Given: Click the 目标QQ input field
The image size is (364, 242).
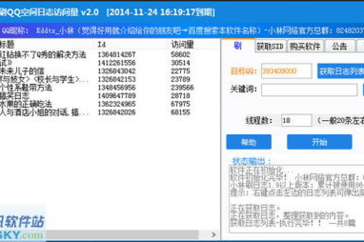Looking at the screenshot, I should click(x=286, y=71).
